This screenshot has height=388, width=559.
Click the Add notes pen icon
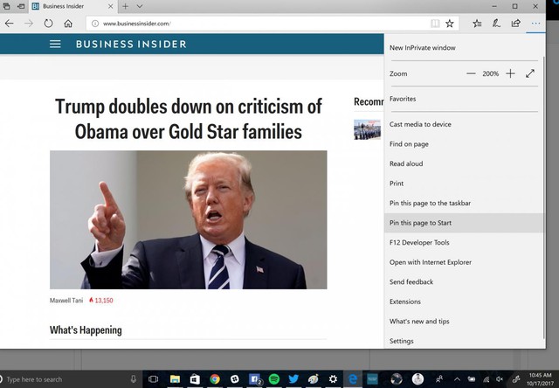coord(496,24)
